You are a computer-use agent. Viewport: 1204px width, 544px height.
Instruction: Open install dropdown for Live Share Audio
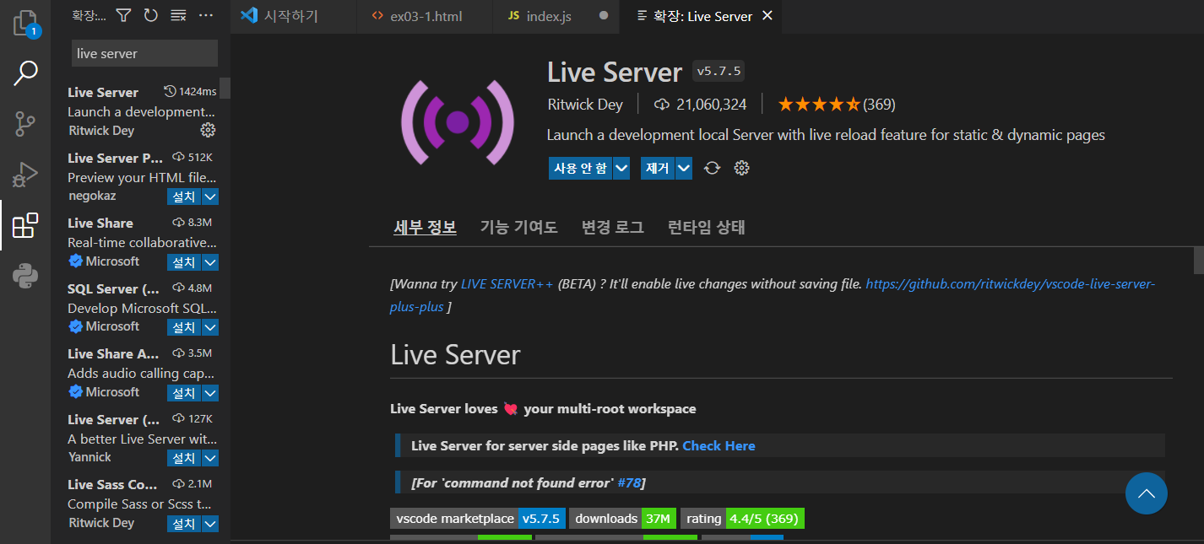click(210, 393)
